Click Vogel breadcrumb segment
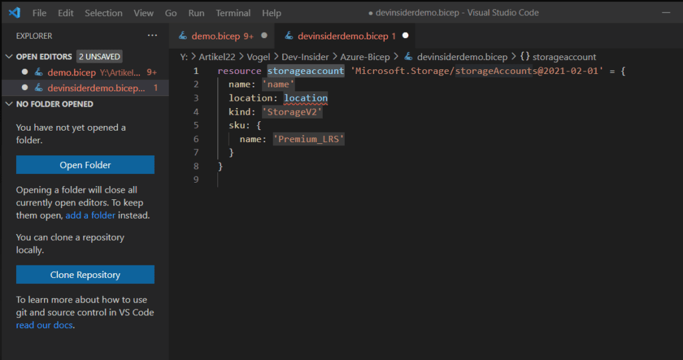 point(258,57)
